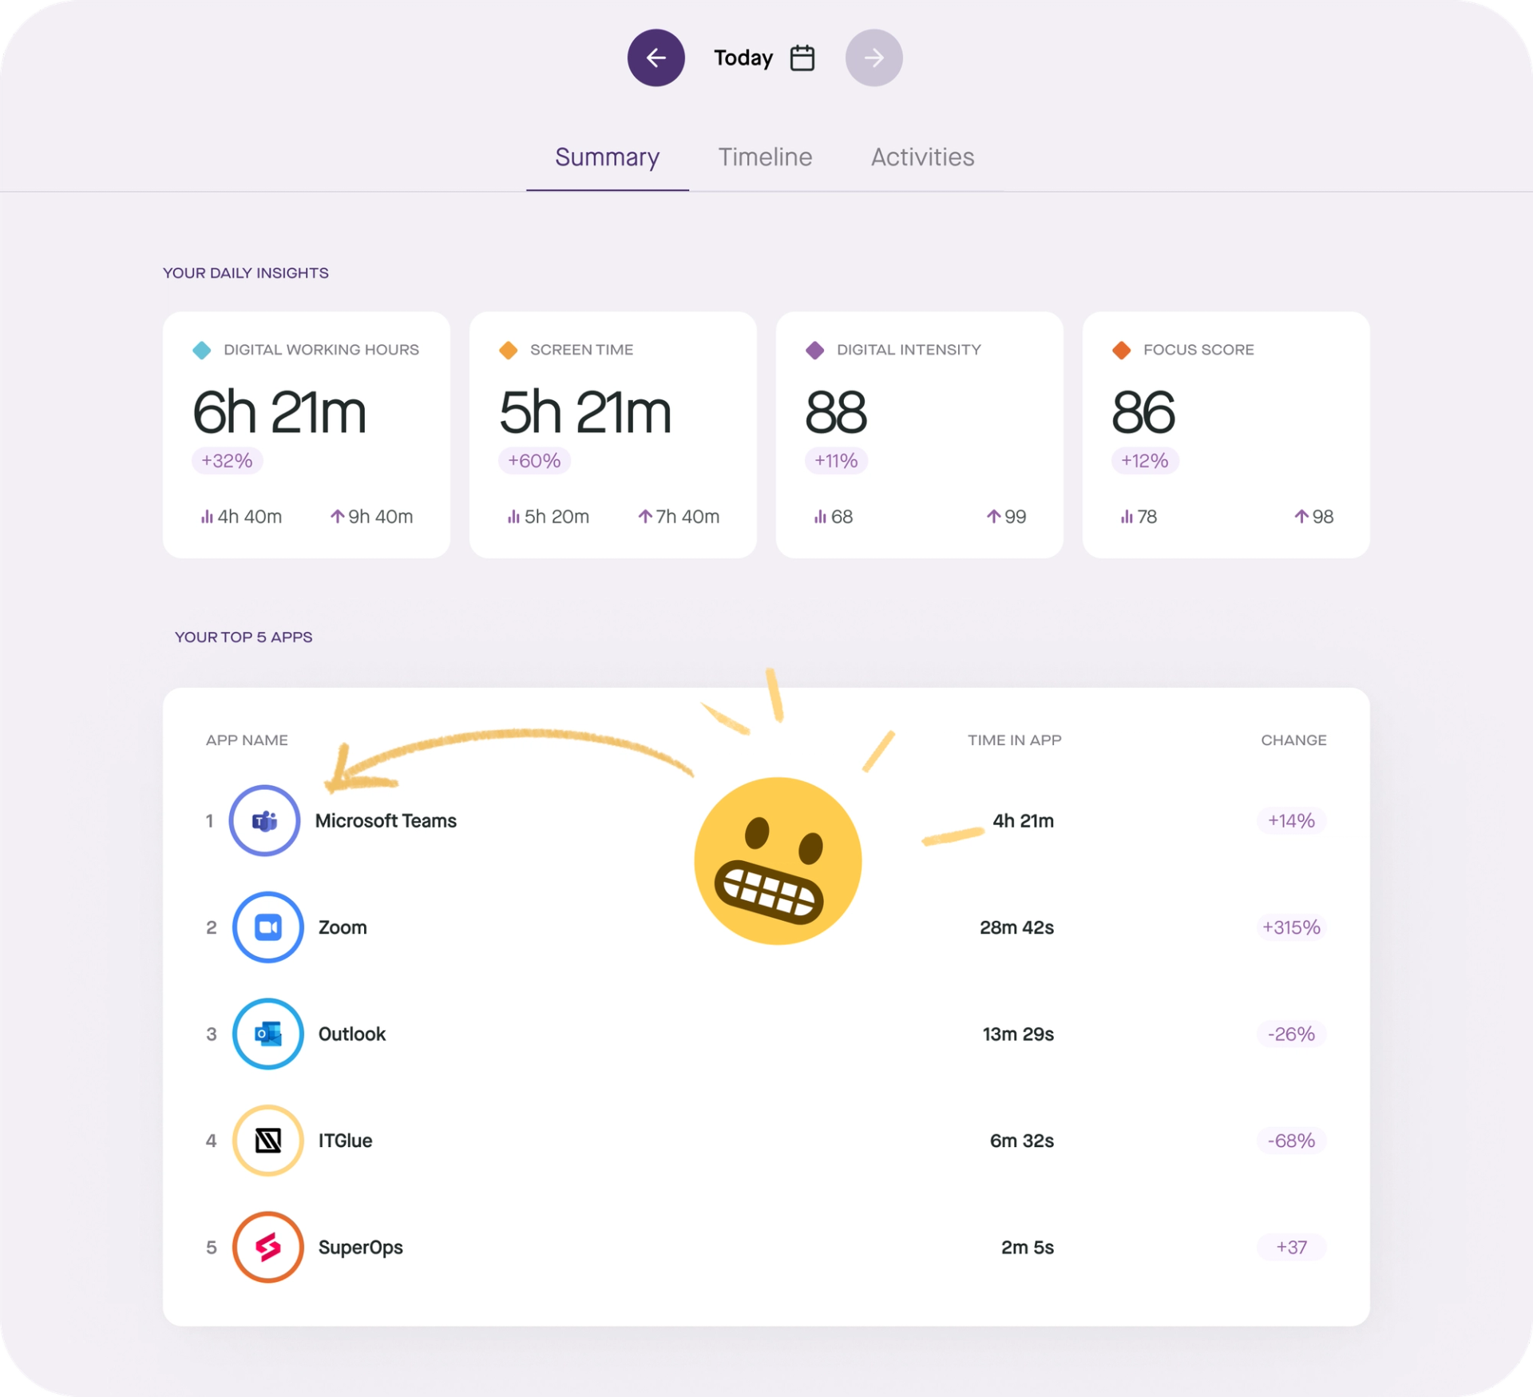This screenshot has width=1533, height=1397.
Task: Click the Outlook app icon
Action: point(267,1034)
